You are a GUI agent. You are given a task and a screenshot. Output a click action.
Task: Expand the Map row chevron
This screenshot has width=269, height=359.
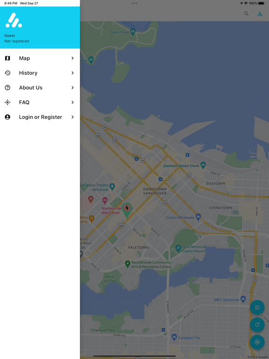72,58
